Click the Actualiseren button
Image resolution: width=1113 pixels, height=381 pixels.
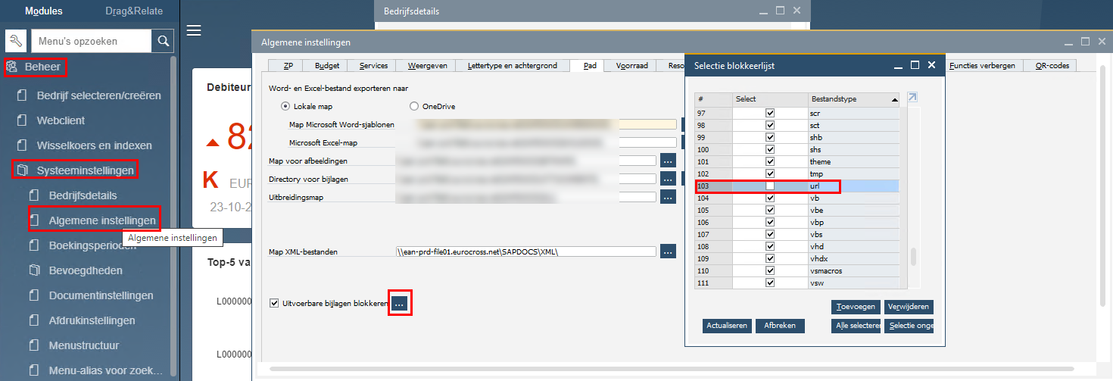point(727,326)
